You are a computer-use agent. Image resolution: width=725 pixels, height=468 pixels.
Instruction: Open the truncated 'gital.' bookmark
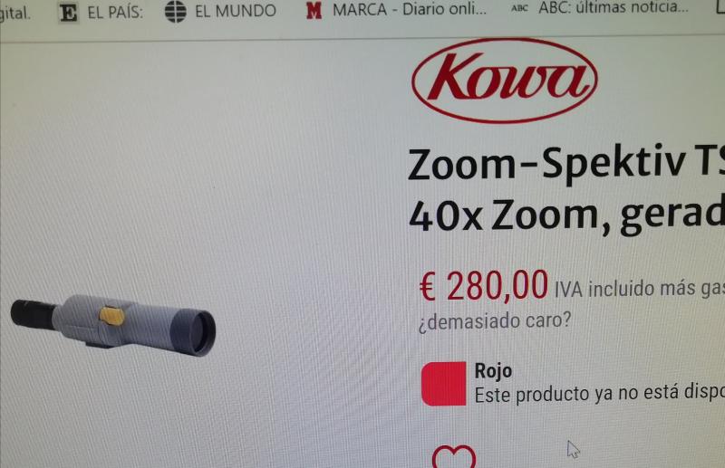point(15,13)
